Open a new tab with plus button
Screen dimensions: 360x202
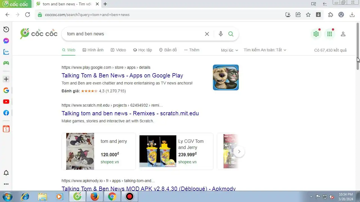point(105,4)
